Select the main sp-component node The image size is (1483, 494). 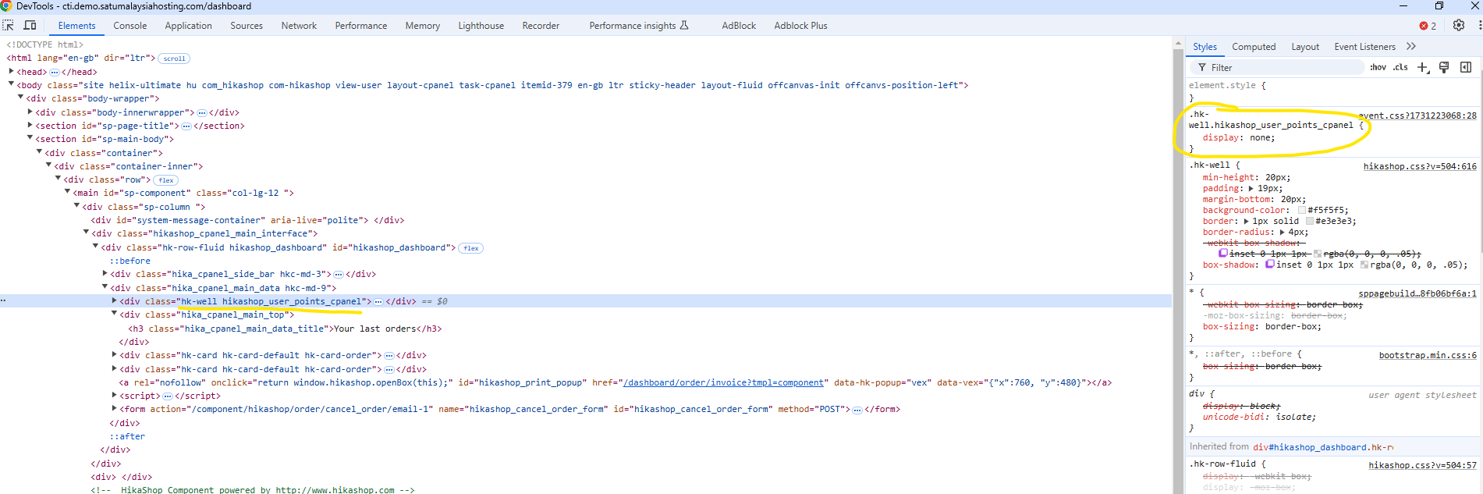coord(183,193)
